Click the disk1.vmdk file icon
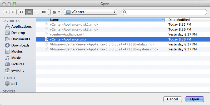 point(46,25)
